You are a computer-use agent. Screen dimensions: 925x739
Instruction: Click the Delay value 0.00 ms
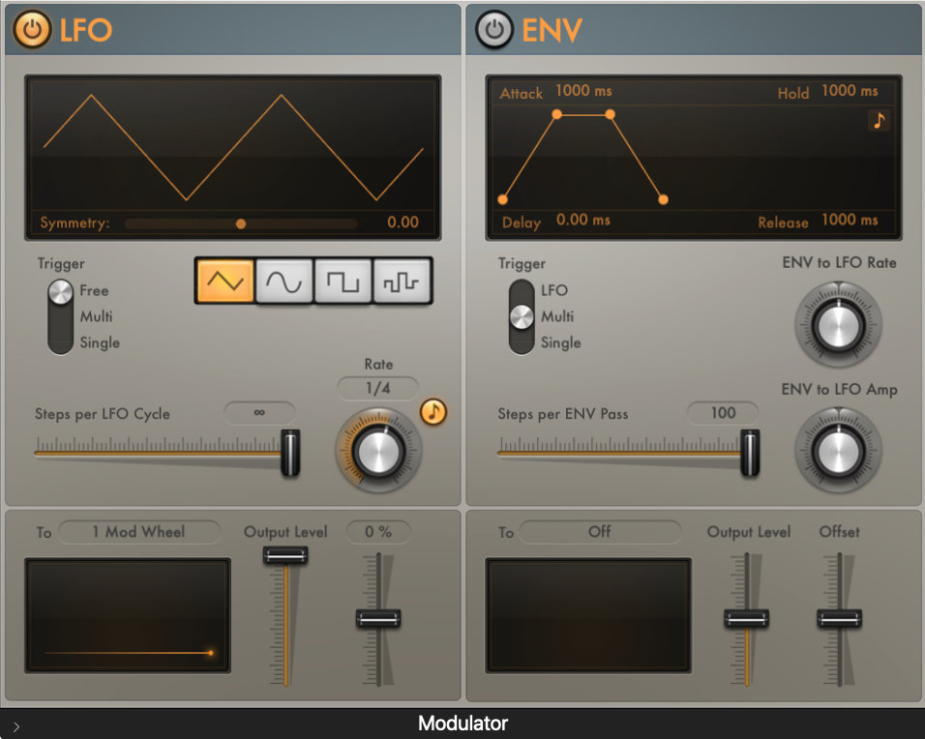click(582, 220)
